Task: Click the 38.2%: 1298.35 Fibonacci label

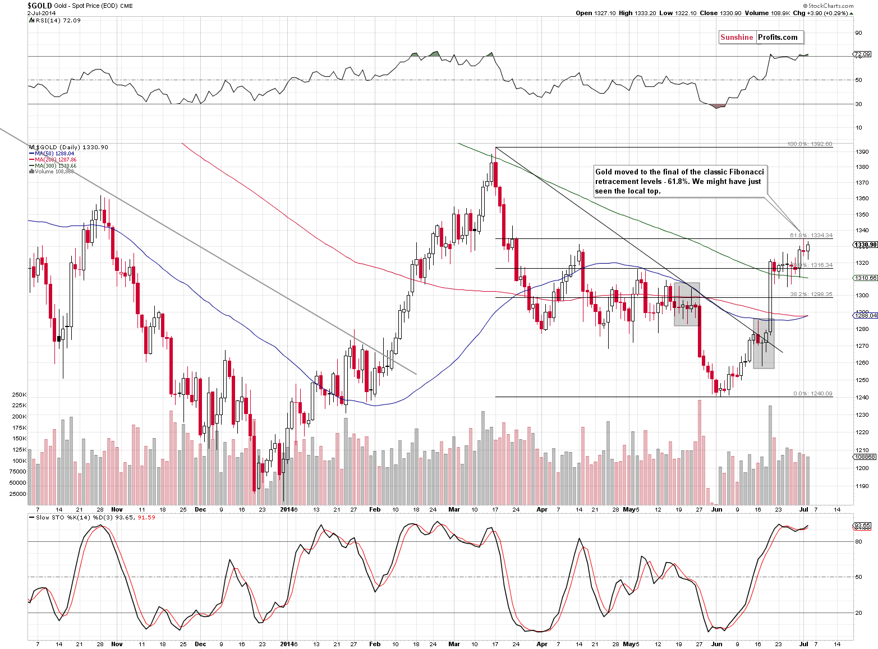Action: [811, 294]
